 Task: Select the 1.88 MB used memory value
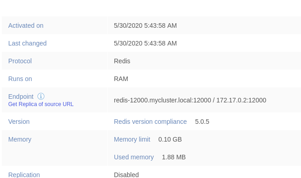click(174, 157)
